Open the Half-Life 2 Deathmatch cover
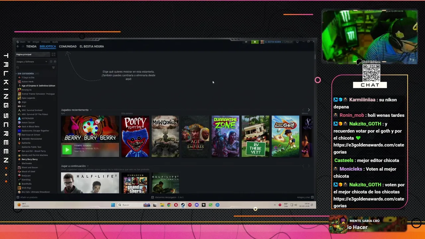425x239 pixels. (x=165, y=183)
